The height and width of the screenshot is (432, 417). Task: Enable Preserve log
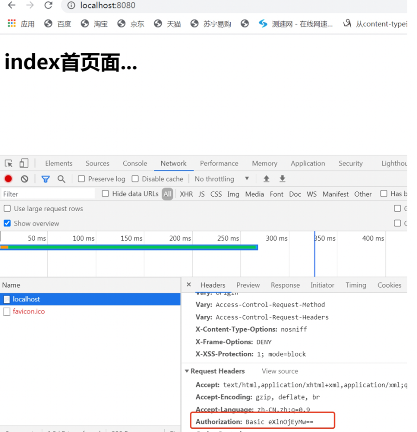pyautogui.click(x=82, y=179)
